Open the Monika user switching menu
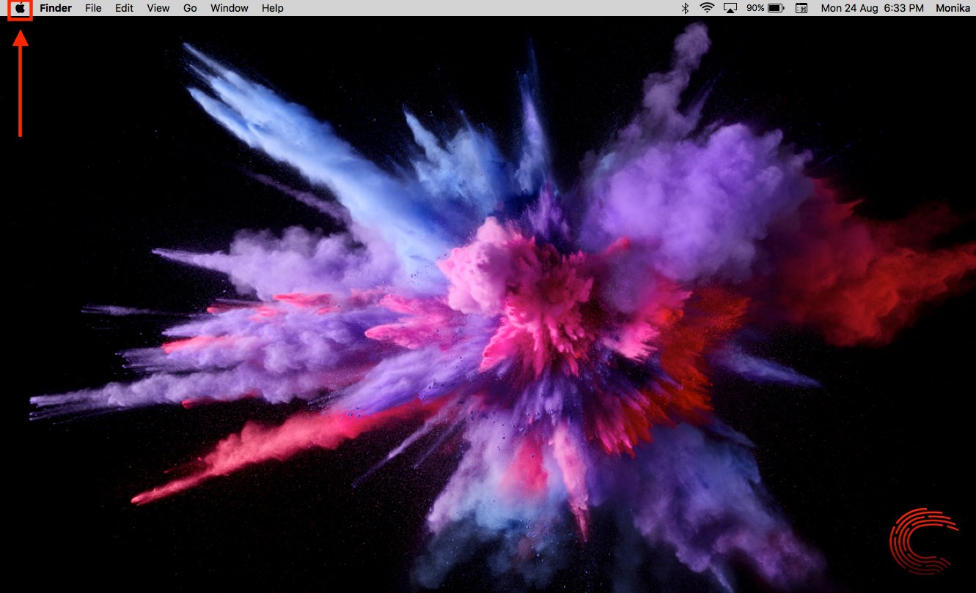The height and width of the screenshot is (593, 976). coord(953,8)
